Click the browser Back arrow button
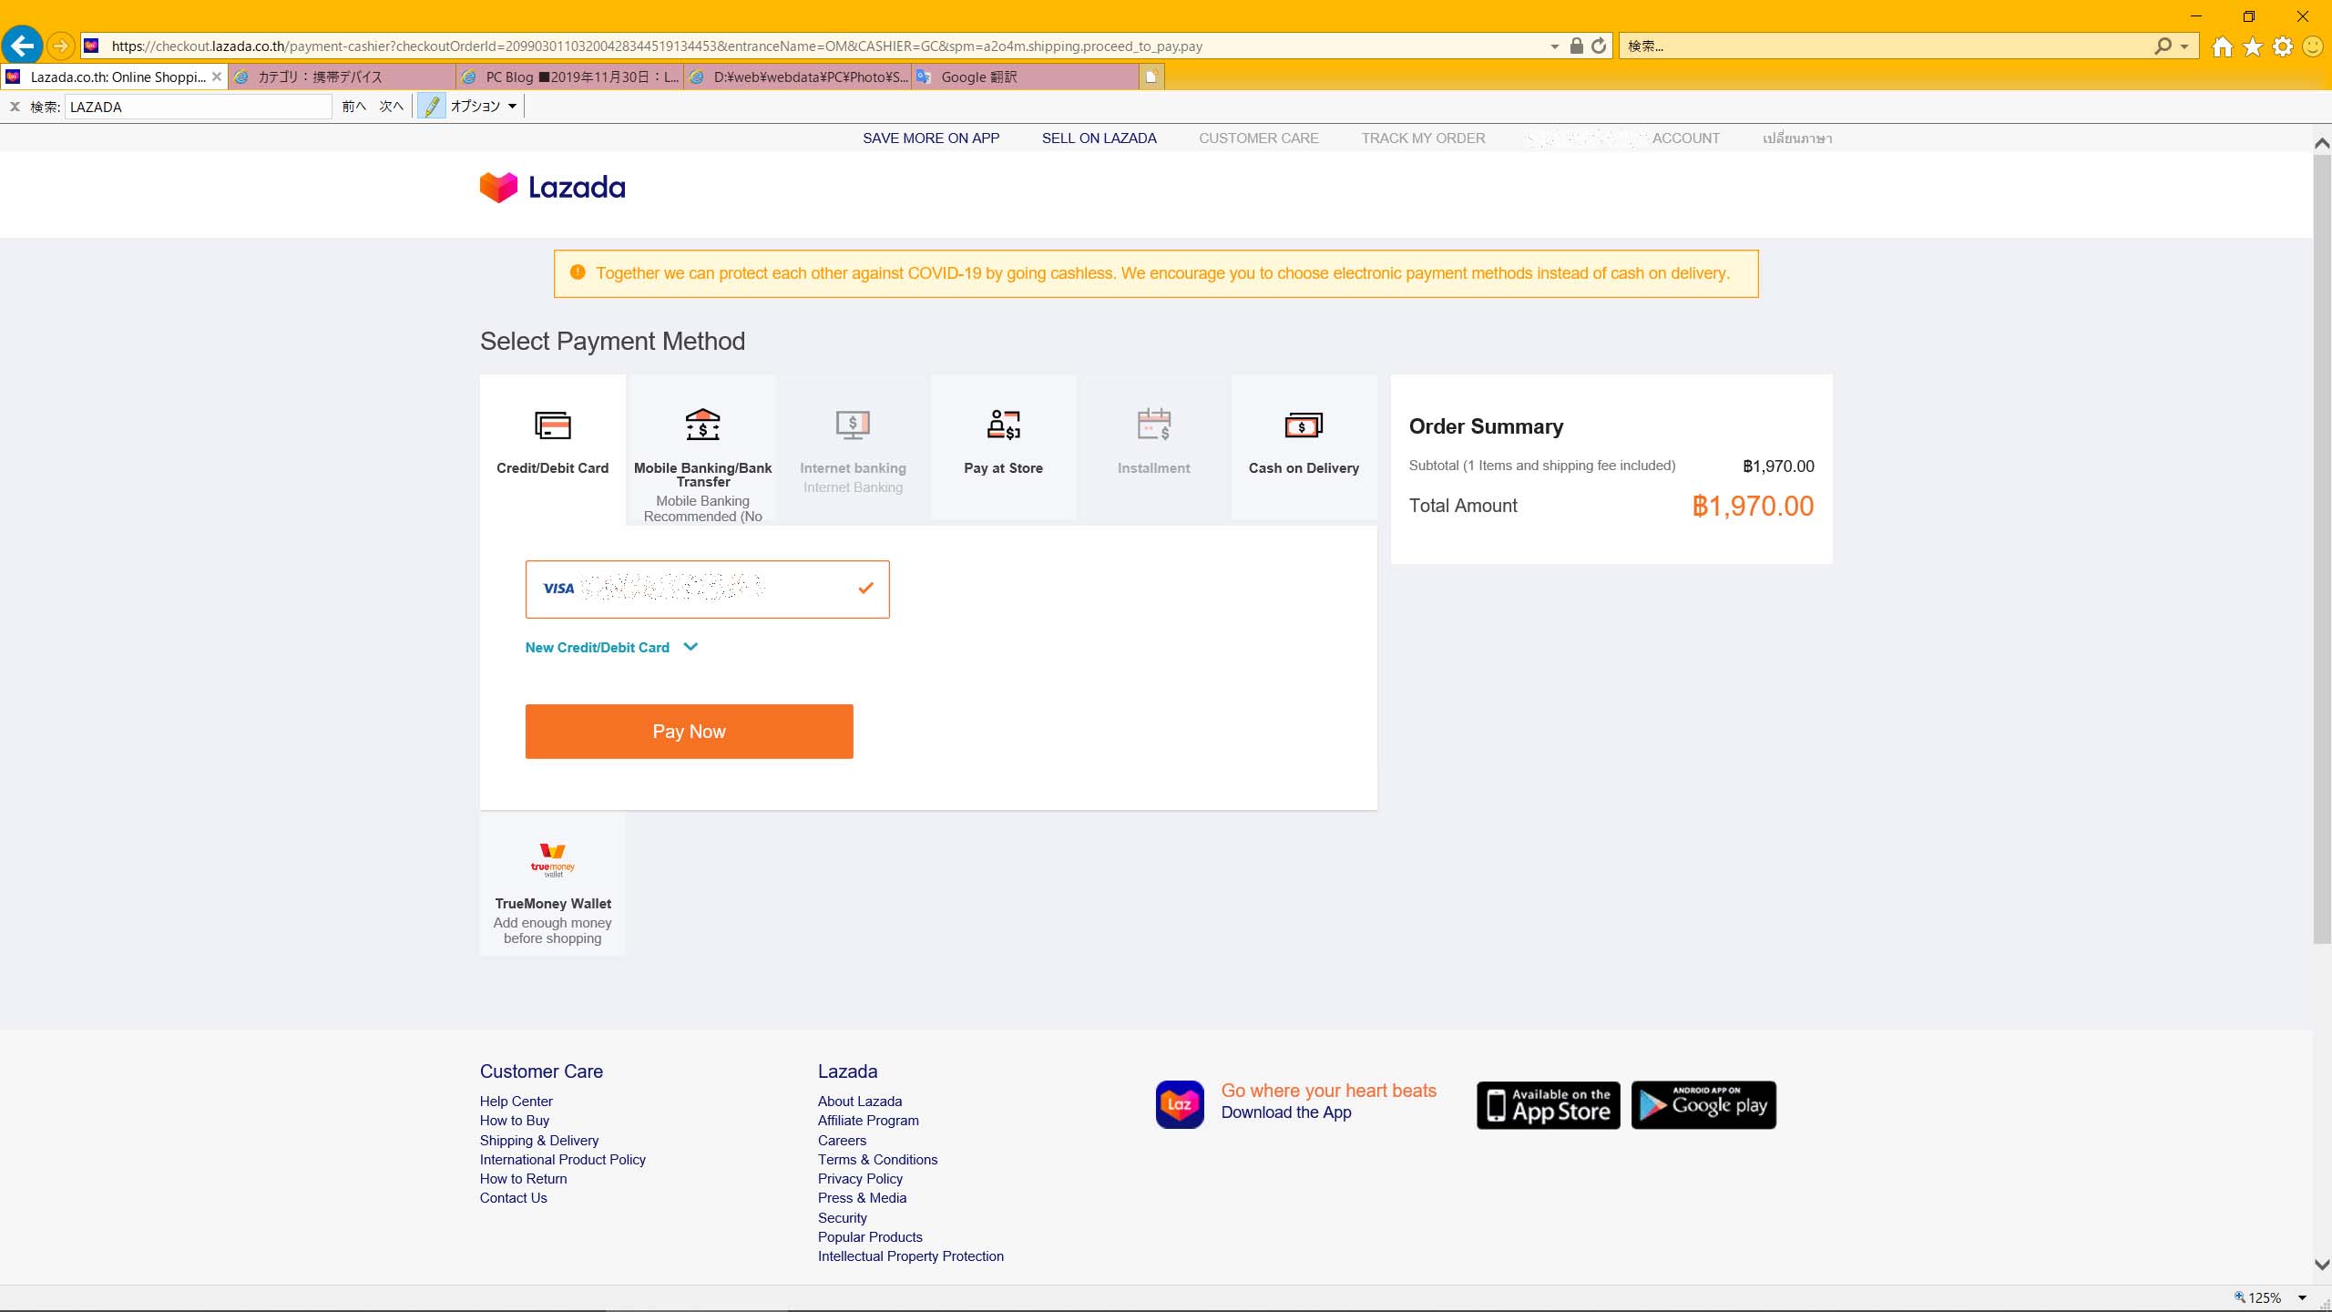2332x1312 pixels. pos(22,45)
